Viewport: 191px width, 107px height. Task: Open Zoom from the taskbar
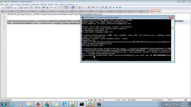90,104
